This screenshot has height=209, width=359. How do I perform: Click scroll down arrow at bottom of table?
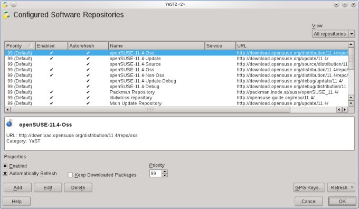coord(351,103)
